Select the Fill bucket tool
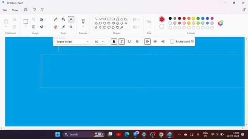Viewport: 248px width, 139px height. pyautogui.click(x=63, y=19)
